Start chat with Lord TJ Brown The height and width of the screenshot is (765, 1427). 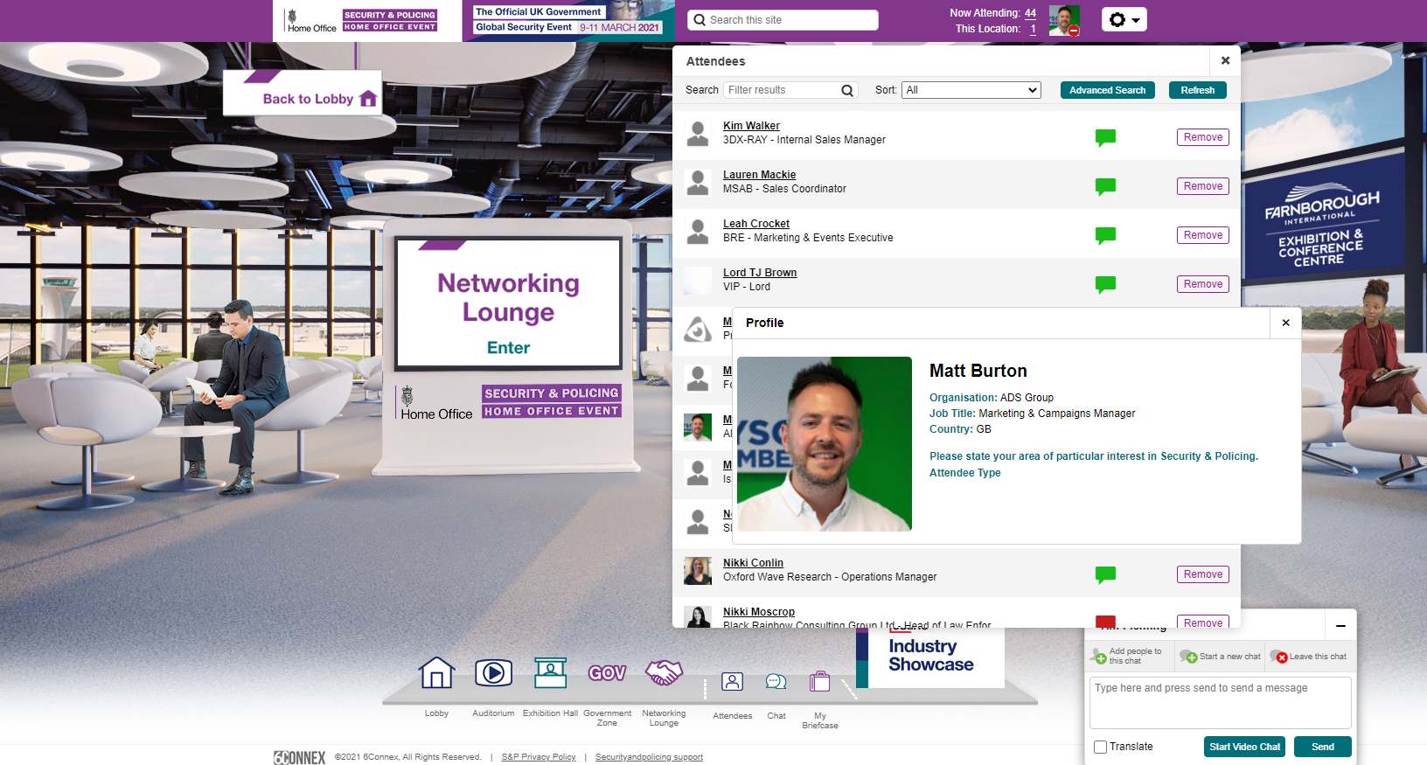pyautogui.click(x=1105, y=284)
